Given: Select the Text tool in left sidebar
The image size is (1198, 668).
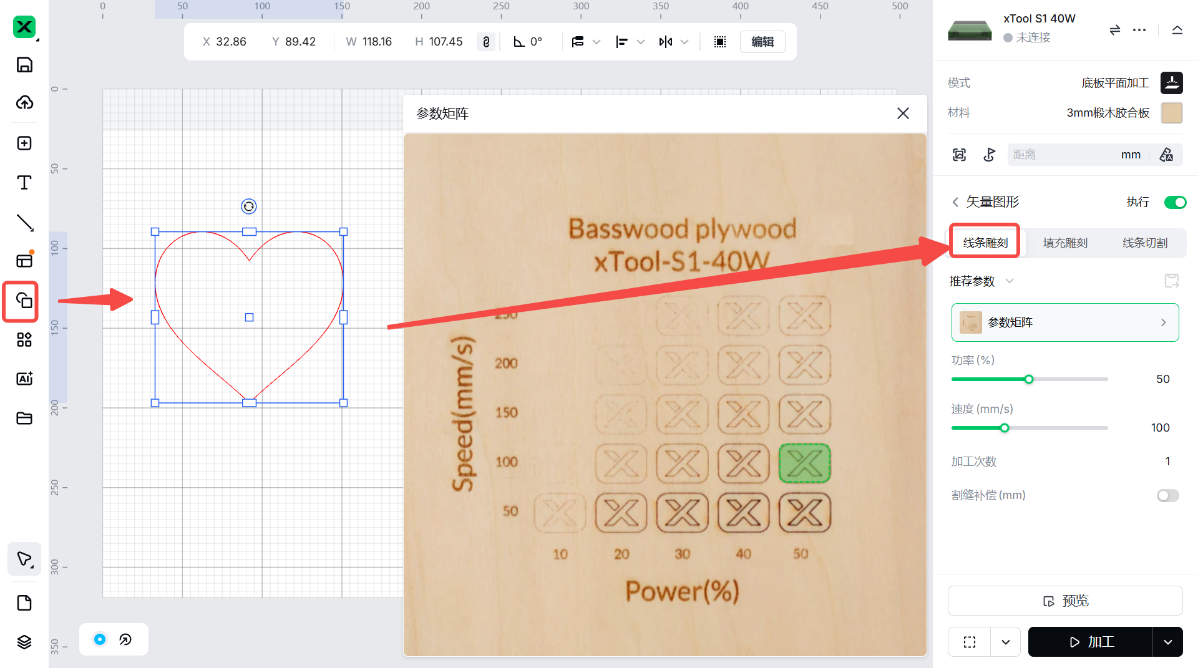Looking at the screenshot, I should (x=24, y=183).
